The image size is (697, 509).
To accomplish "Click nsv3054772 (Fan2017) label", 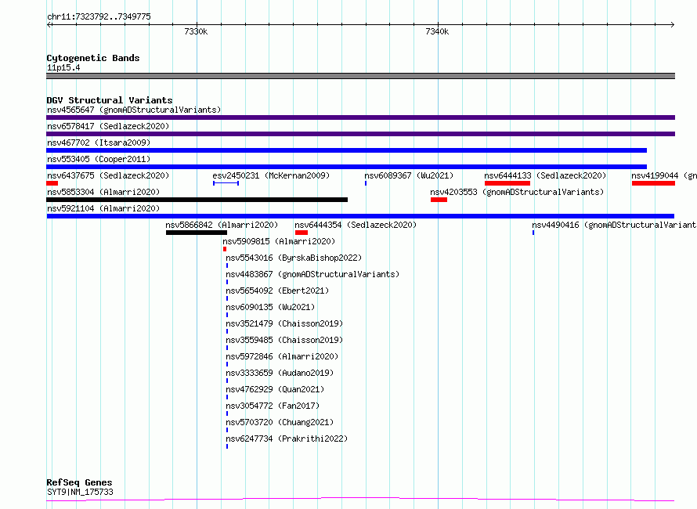I will click(273, 406).
